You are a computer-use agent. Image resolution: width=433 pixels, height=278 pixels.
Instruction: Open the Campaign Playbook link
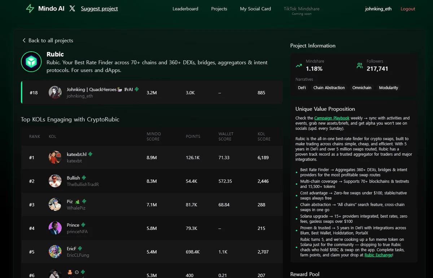coord(332,118)
